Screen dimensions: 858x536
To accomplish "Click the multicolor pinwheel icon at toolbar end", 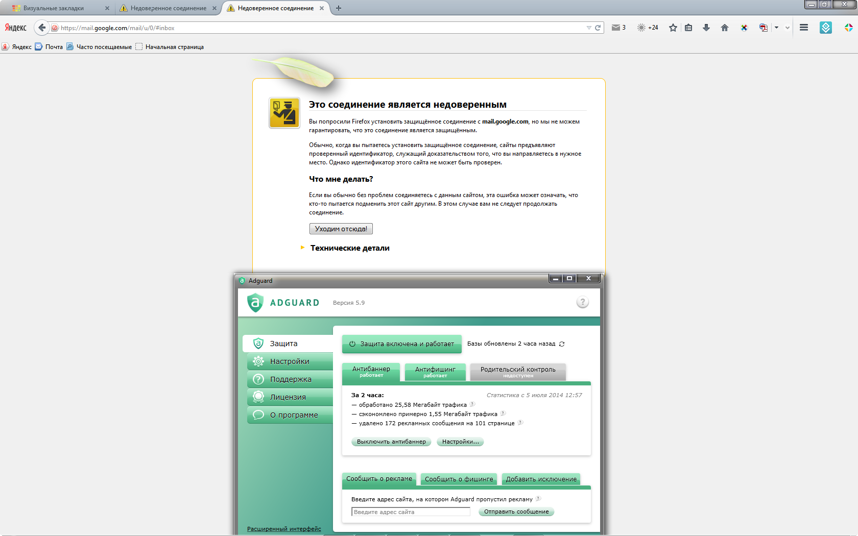I will (x=848, y=28).
